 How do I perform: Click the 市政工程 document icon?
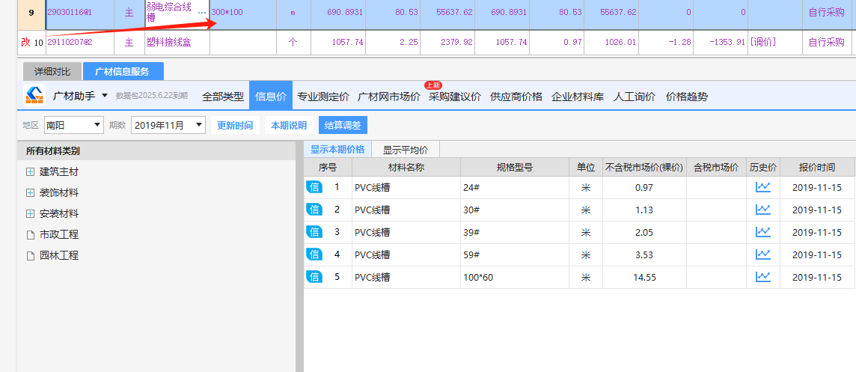30,235
